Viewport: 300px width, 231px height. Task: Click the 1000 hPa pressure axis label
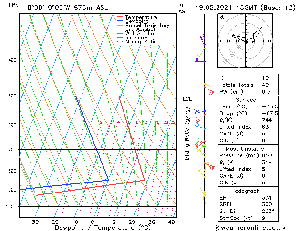click(10, 207)
